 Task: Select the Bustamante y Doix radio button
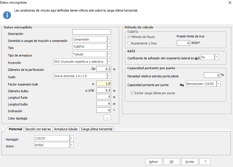129,43
